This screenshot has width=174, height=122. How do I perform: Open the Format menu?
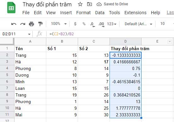pyautogui.click(x=83, y=13)
